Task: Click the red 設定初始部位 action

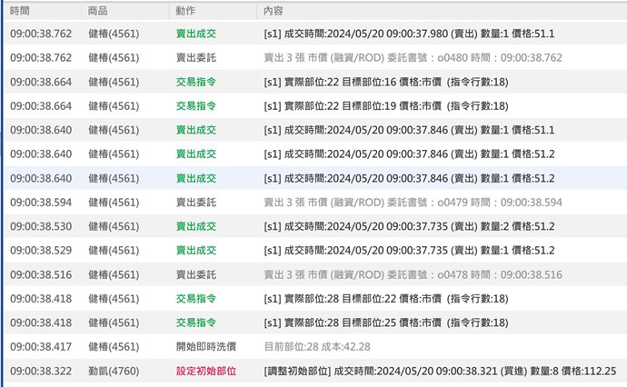Action: [206, 371]
